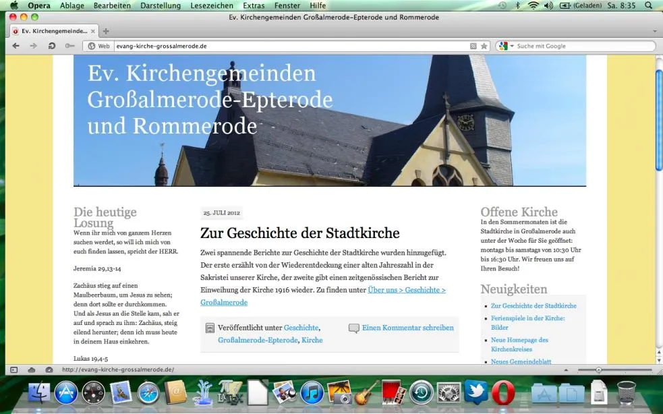Click the browser back arrow button
Viewport: 663px width, 414px height.
click(16, 46)
